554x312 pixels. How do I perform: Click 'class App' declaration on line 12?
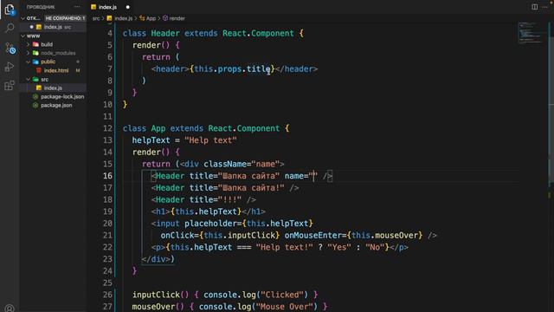pyautogui.click(x=145, y=128)
